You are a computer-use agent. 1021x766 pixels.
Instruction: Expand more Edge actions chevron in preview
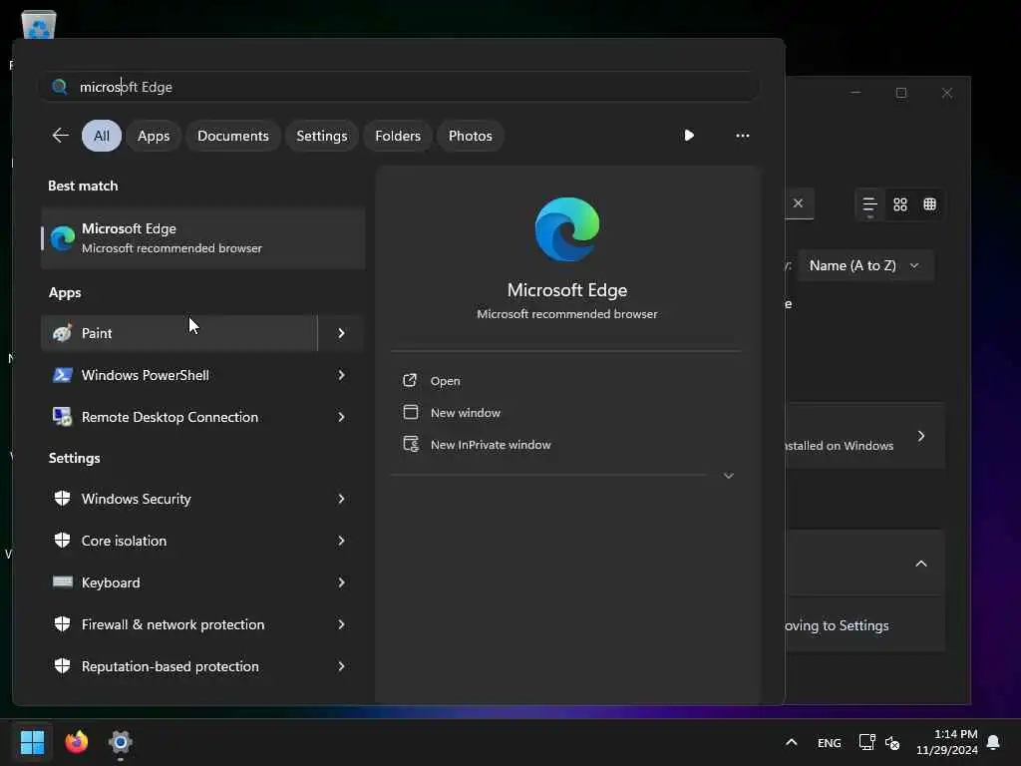pyautogui.click(x=729, y=476)
